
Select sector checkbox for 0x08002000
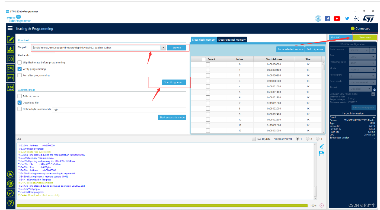click(208, 108)
